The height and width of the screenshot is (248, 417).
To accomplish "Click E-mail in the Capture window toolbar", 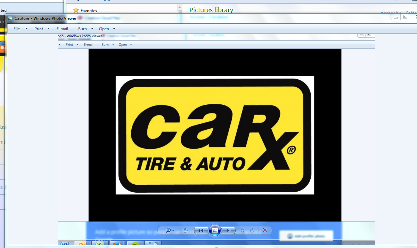I will click(x=62, y=29).
